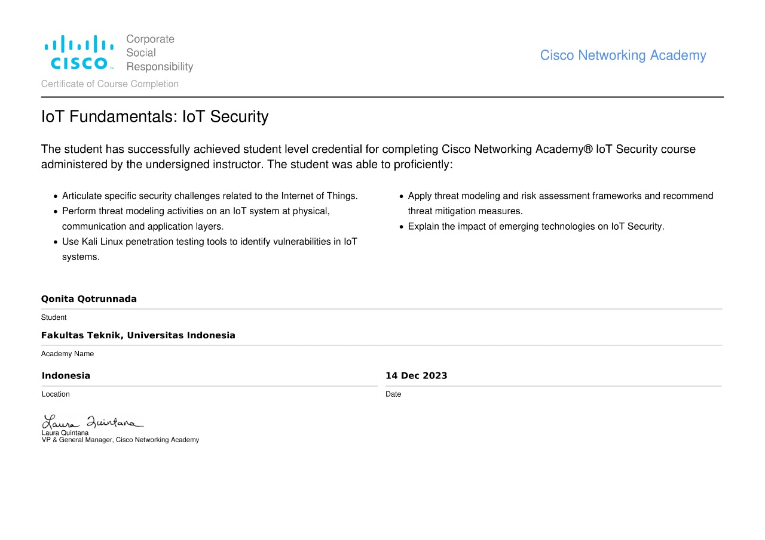
Task: Toggle the Articulate security challenges bullet
Action: click(54, 196)
